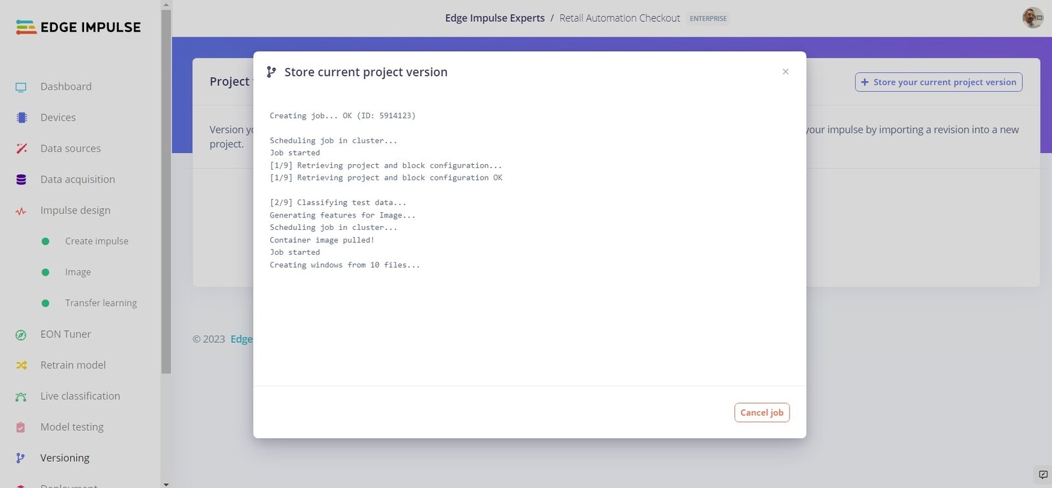Open the Transfer learning menu item
The height and width of the screenshot is (488, 1052).
coord(101,303)
